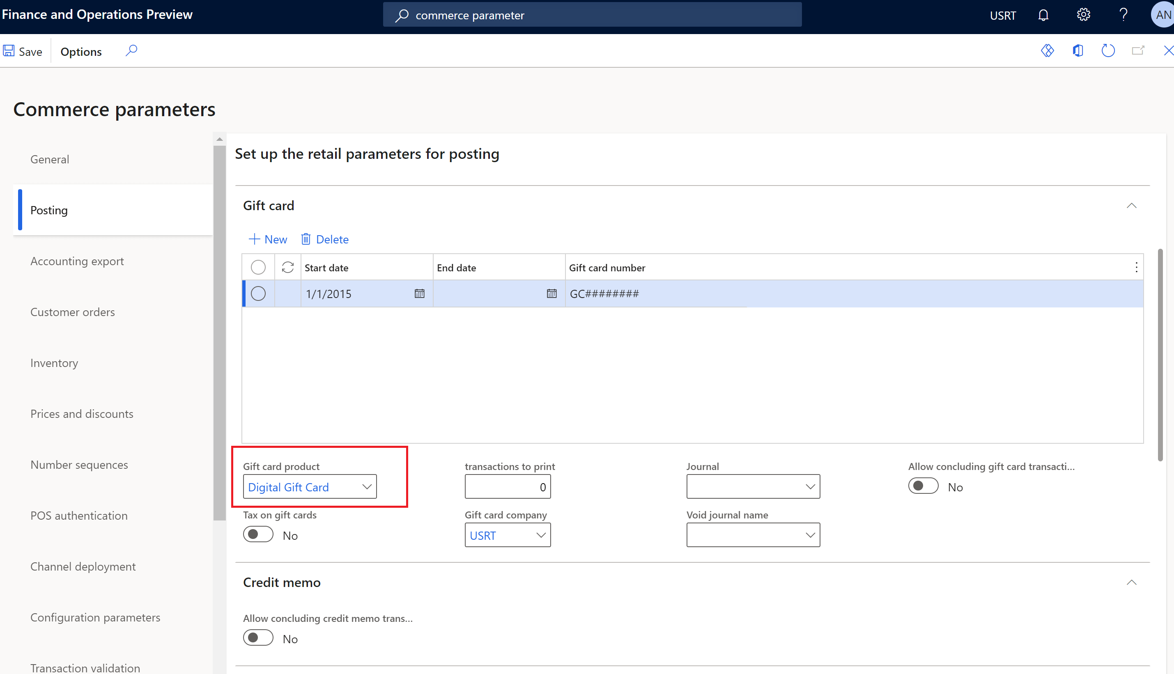Image resolution: width=1174 pixels, height=674 pixels.
Task: Click the settings gear icon
Action: [x=1083, y=14]
